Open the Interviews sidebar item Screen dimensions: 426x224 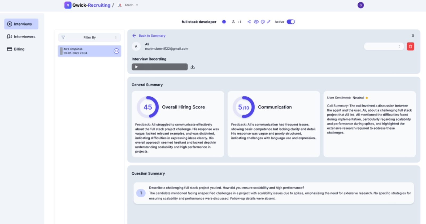click(x=21, y=24)
